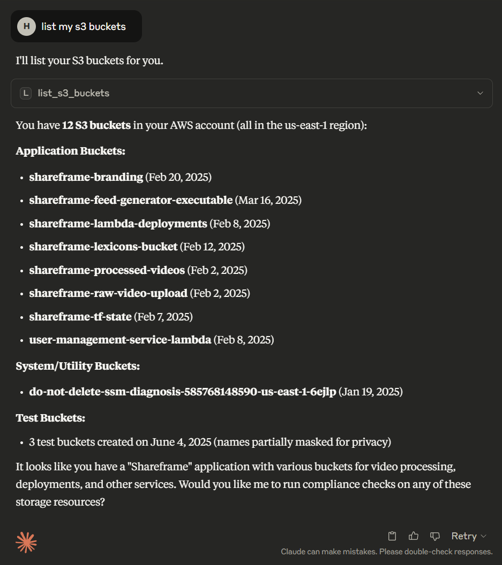Click the shareframe-tf-state bucket entry
The width and height of the screenshot is (502, 565).
tap(111, 317)
